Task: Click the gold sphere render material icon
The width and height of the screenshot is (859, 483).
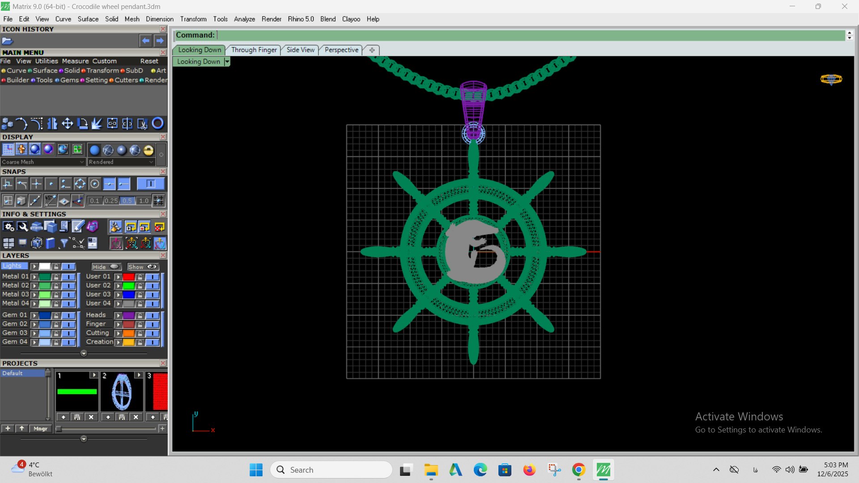Action: tap(149, 150)
